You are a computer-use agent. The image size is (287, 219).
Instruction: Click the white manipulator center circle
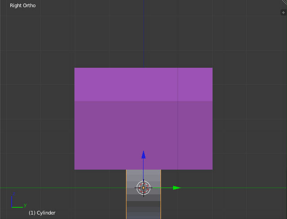143,188
